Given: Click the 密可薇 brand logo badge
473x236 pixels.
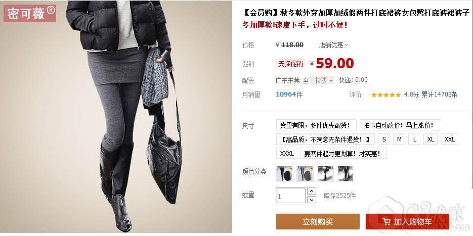Looking at the screenshot, I should pos(30,13).
